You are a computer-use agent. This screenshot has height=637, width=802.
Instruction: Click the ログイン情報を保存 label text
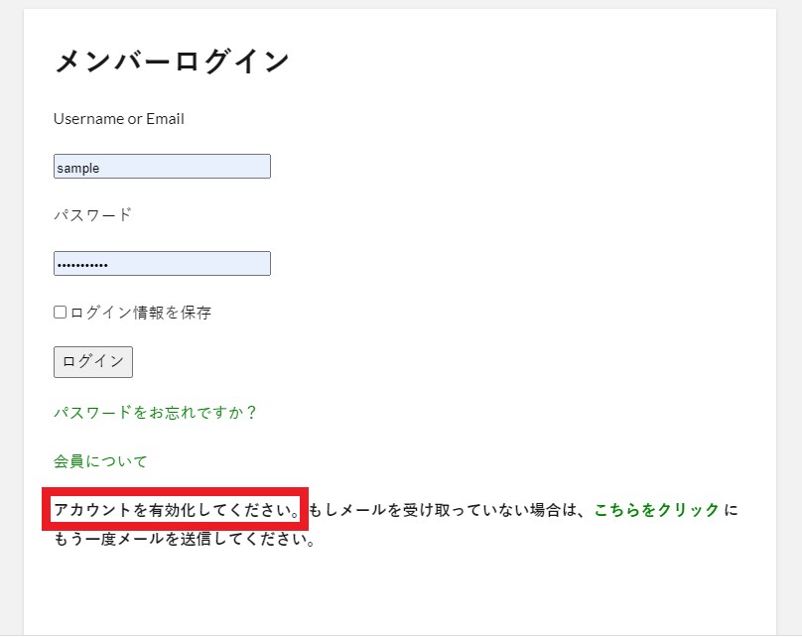[140, 313]
